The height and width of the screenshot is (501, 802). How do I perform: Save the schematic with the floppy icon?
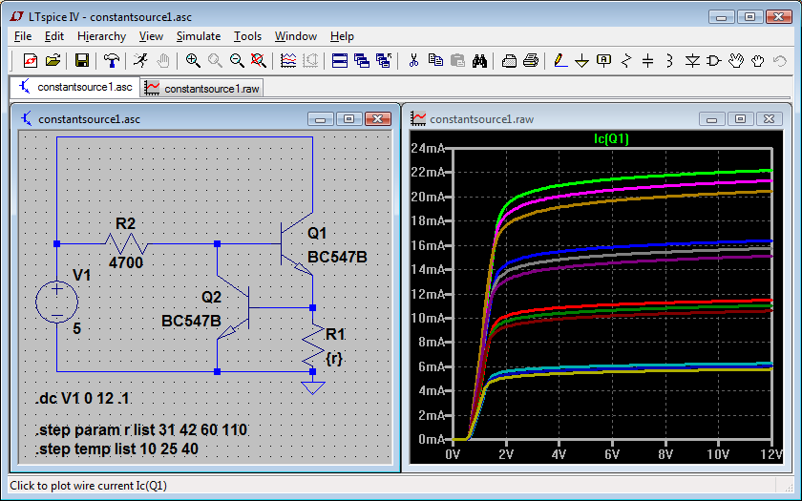pyautogui.click(x=82, y=61)
